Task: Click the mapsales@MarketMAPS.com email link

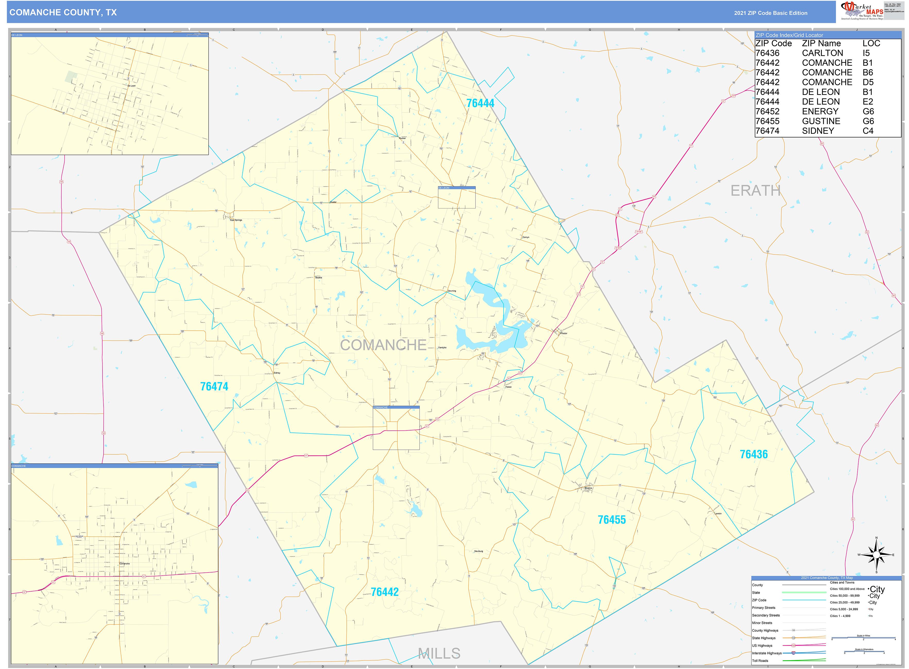Action: [x=894, y=12]
